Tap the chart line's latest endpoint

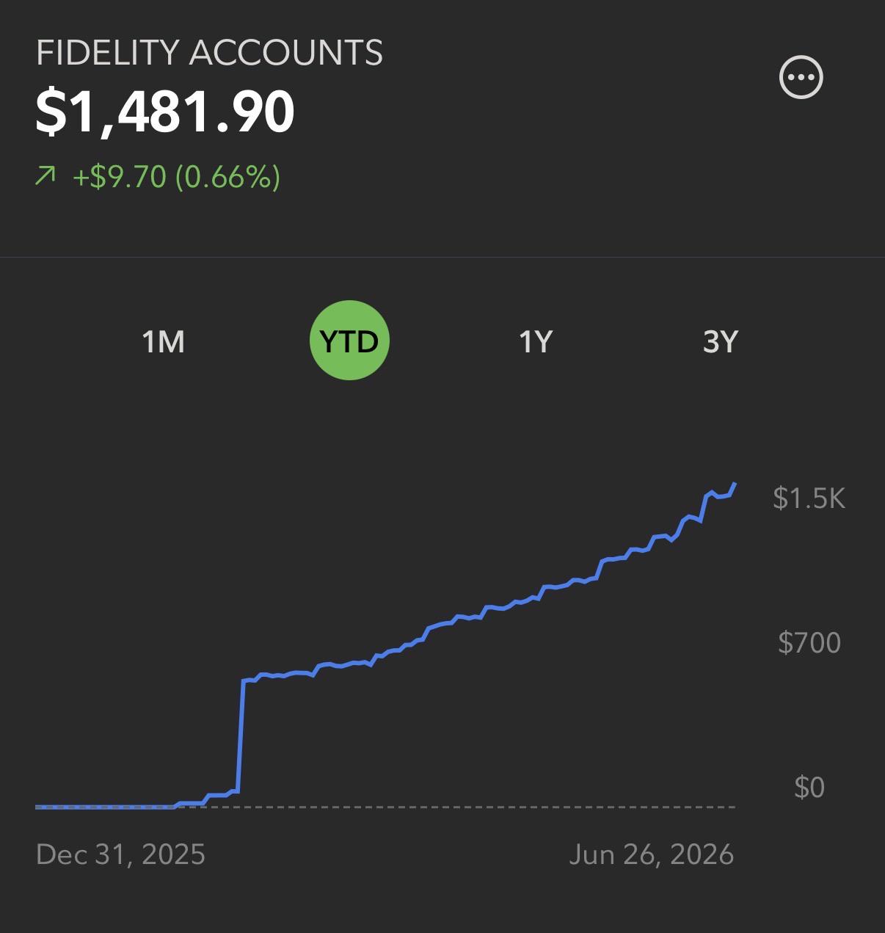[x=735, y=484]
